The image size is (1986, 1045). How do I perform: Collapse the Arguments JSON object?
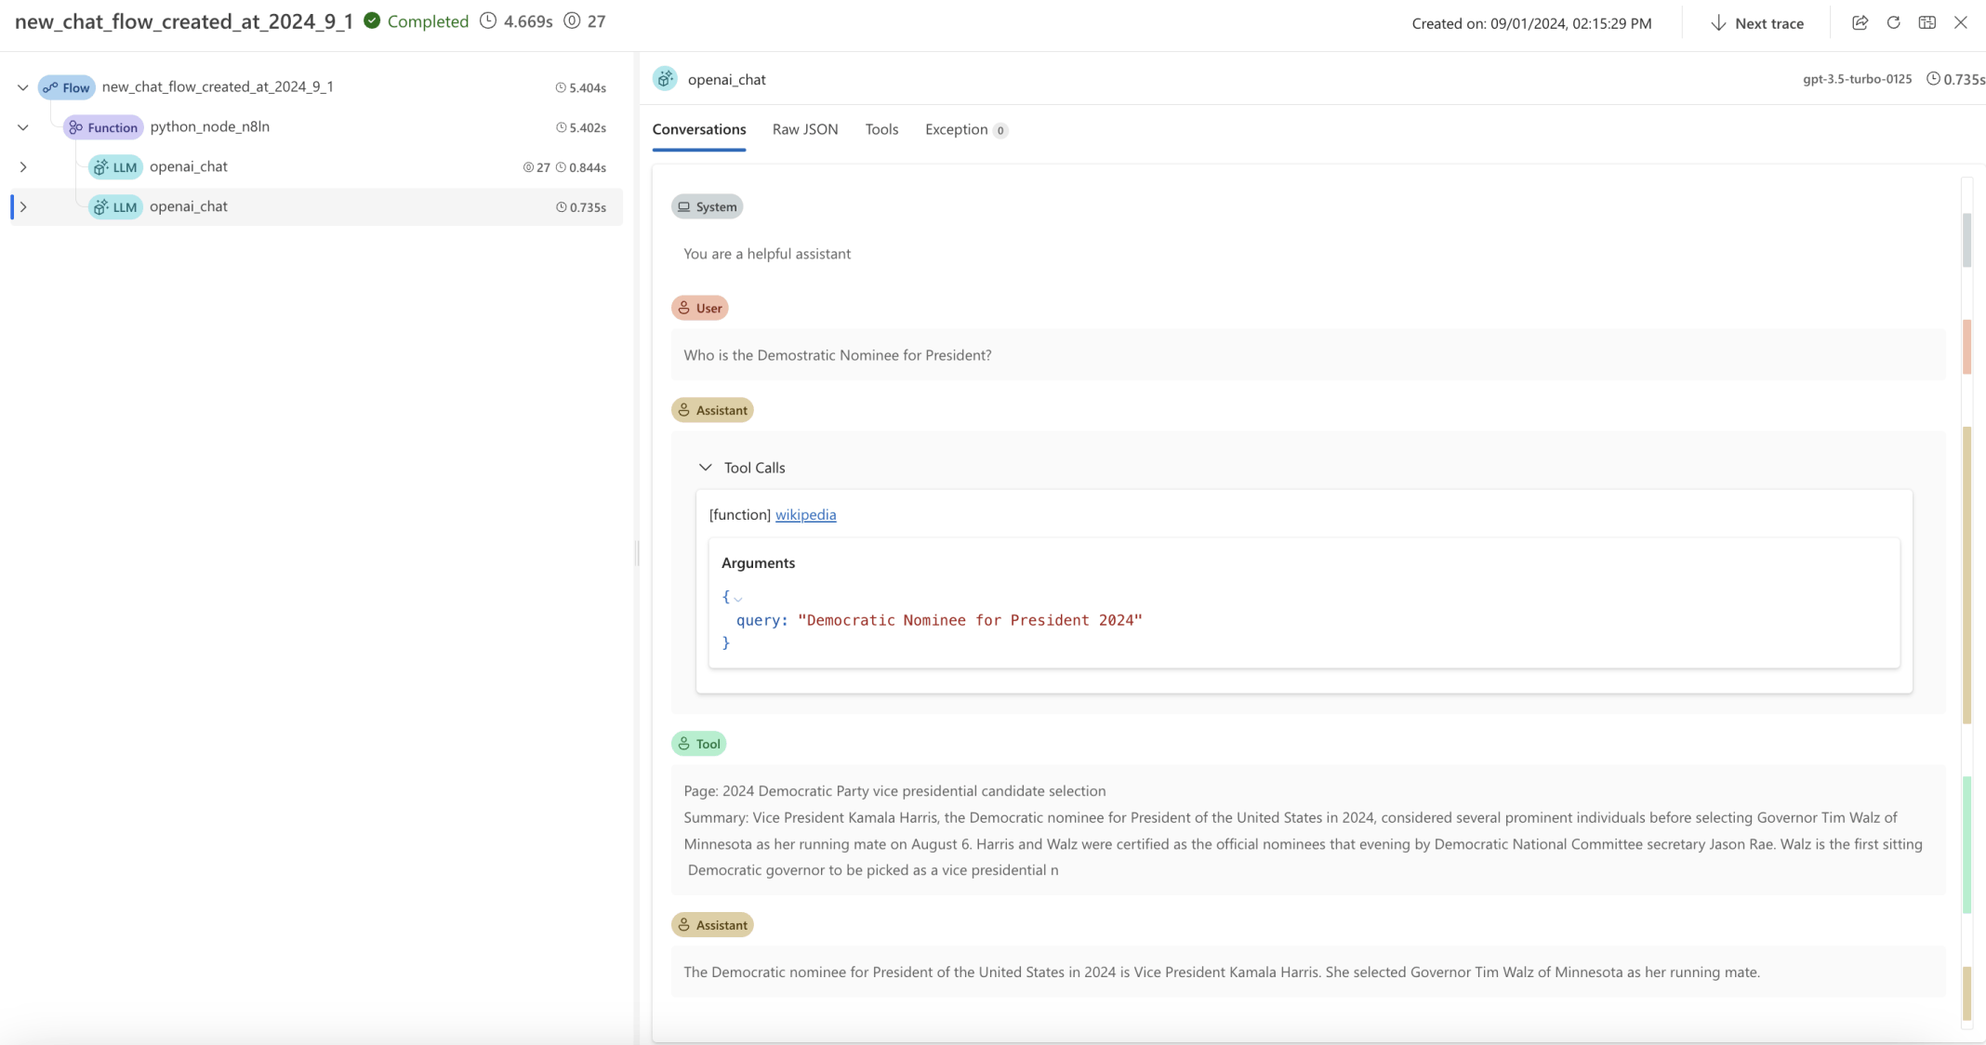[738, 598]
